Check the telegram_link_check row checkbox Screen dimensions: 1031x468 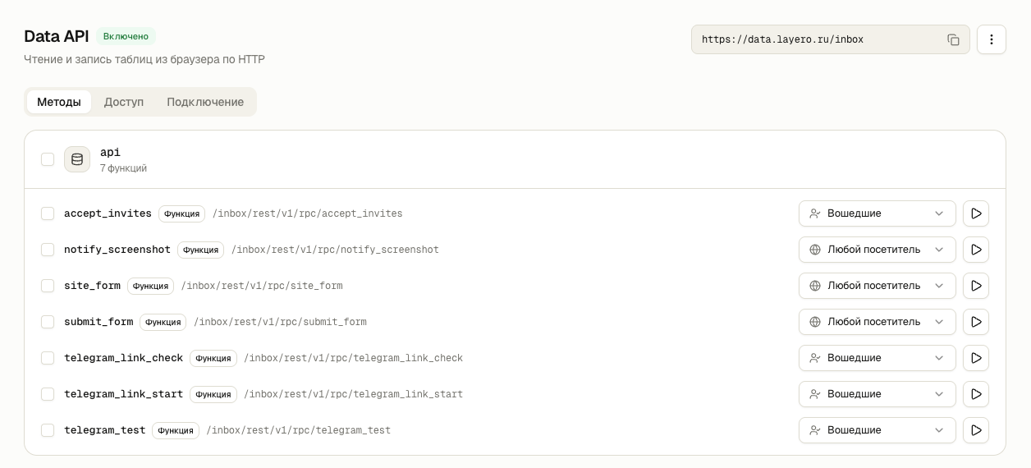pyautogui.click(x=48, y=358)
